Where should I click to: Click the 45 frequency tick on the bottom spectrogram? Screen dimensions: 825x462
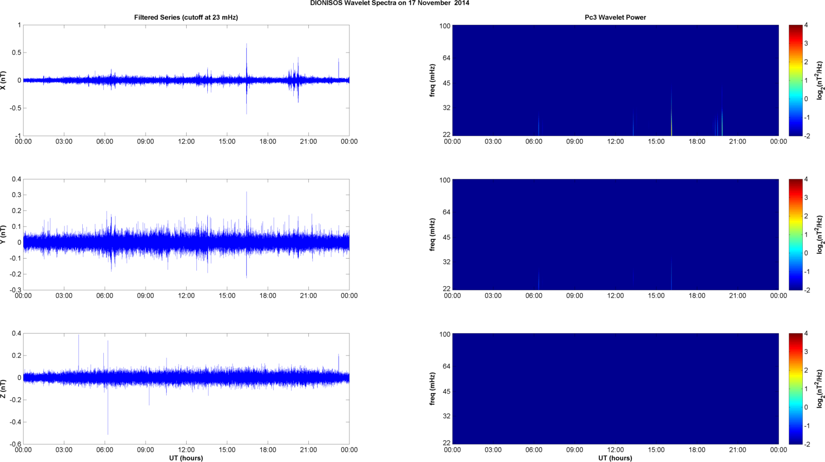point(446,392)
